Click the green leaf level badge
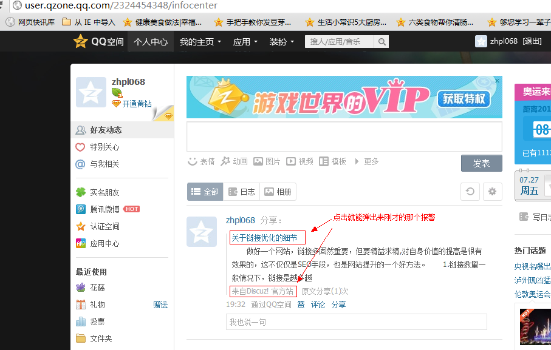Image resolution: width=551 pixels, height=350 pixels. 117,93
